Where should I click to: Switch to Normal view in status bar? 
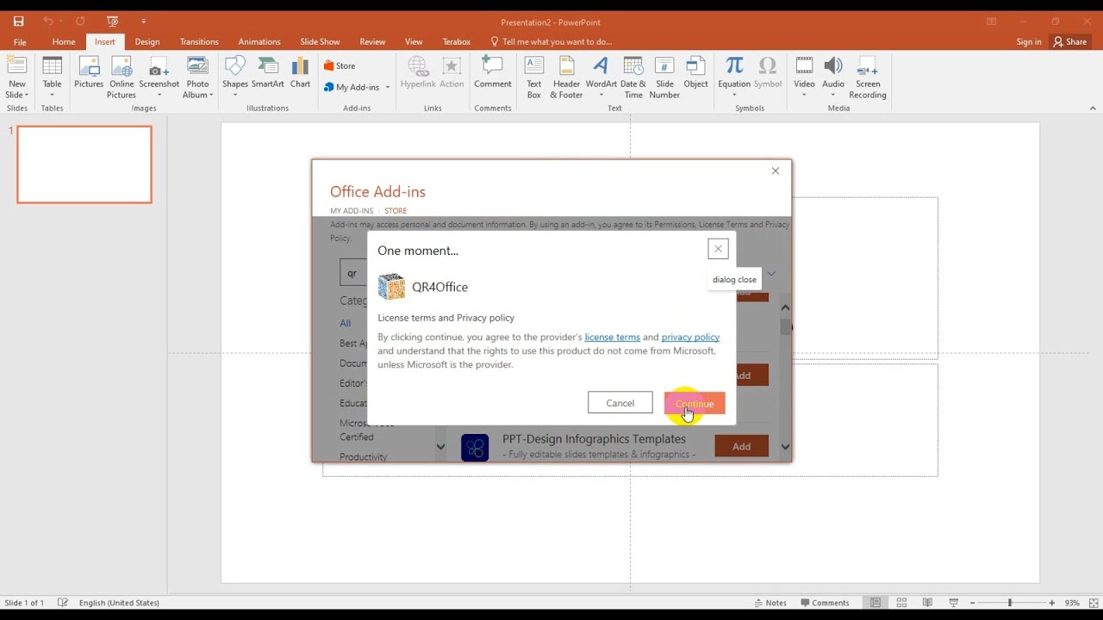pos(876,603)
